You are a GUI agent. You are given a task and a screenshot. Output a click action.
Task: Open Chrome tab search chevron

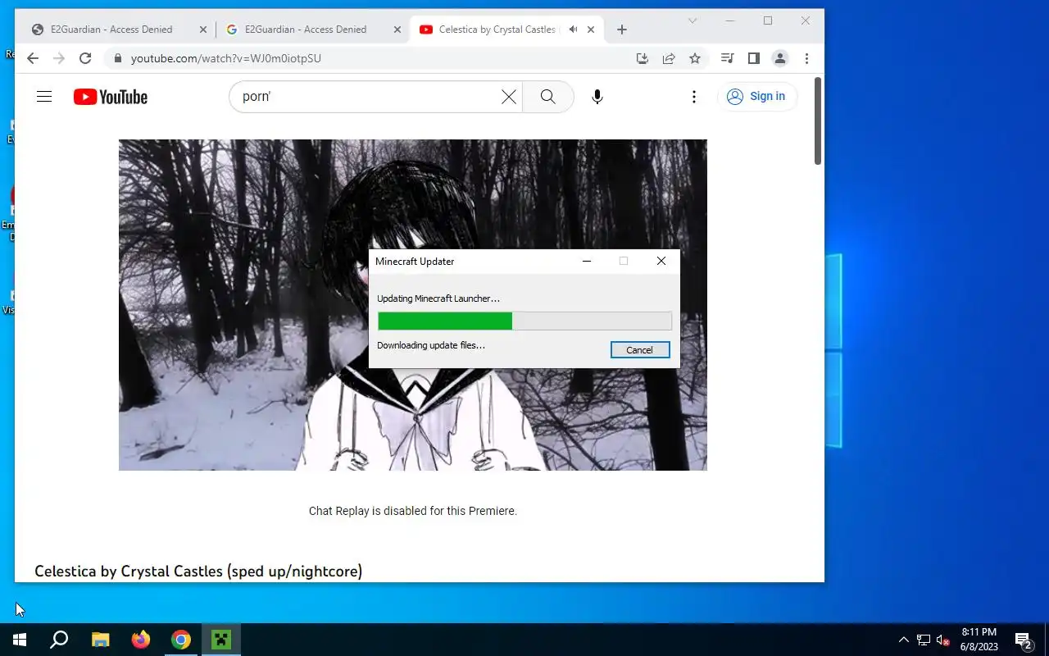tap(693, 20)
